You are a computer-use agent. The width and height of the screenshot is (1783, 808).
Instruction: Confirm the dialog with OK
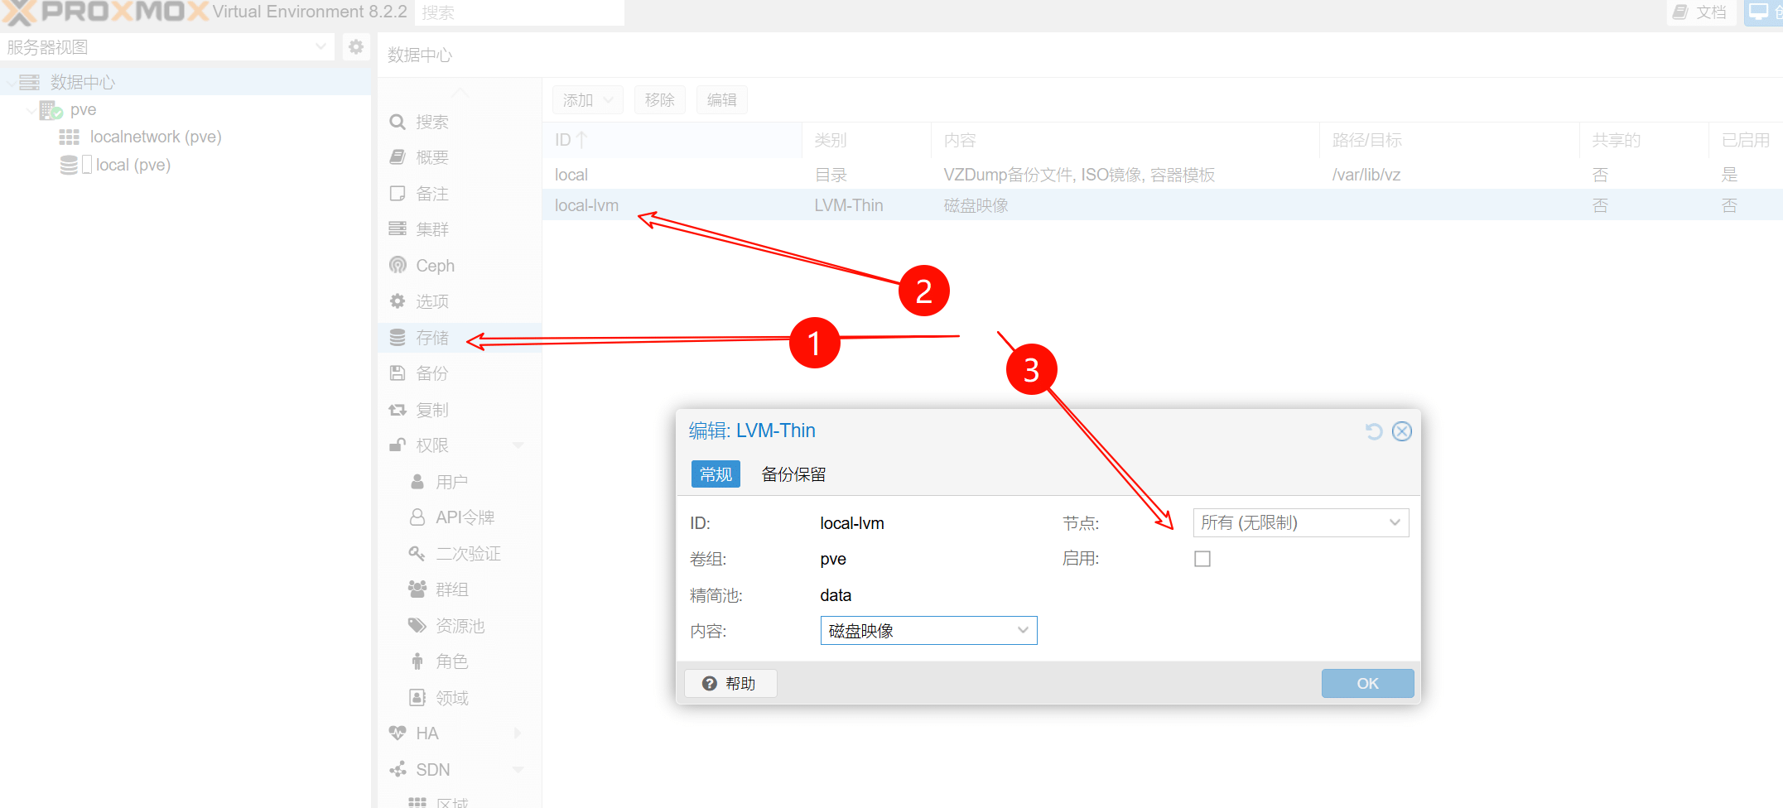pos(1367,684)
